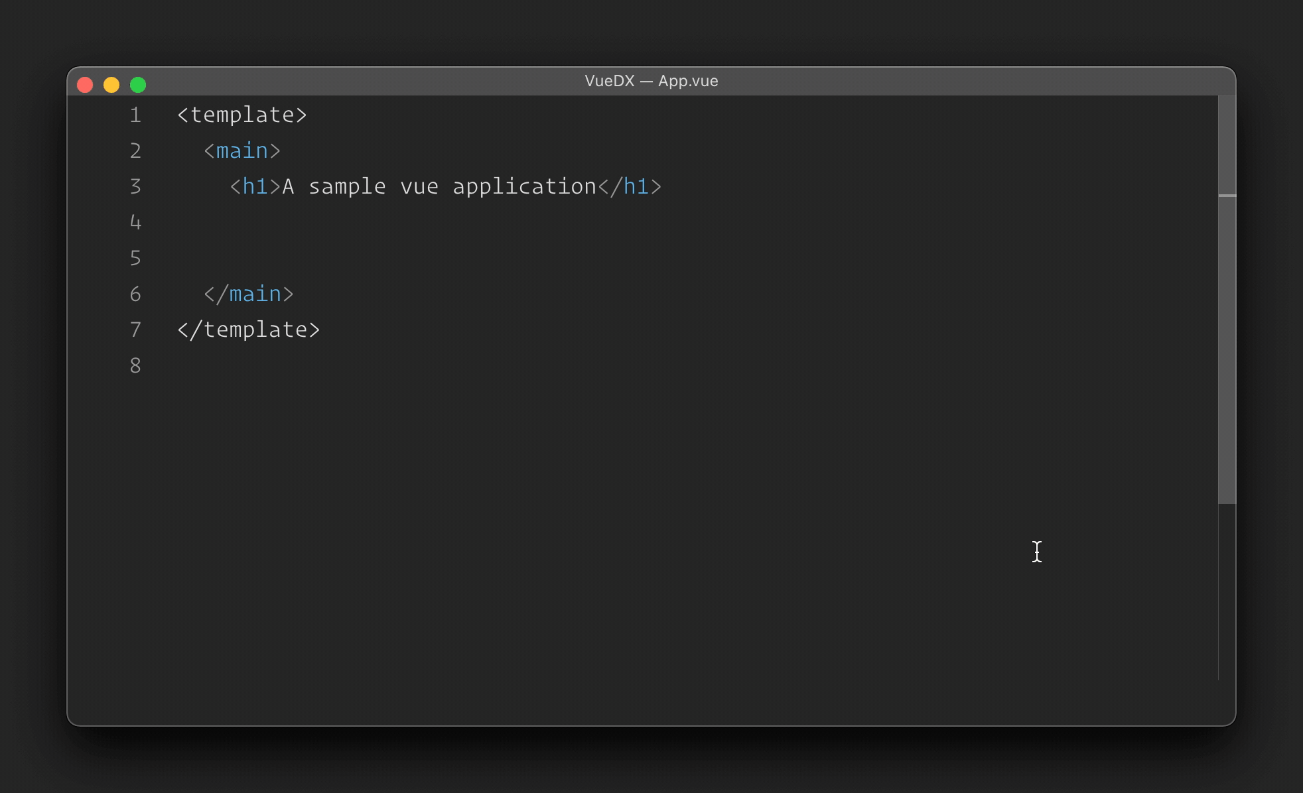Place cursor on empty line 4
Image resolution: width=1303 pixels, height=793 pixels.
[398, 223]
